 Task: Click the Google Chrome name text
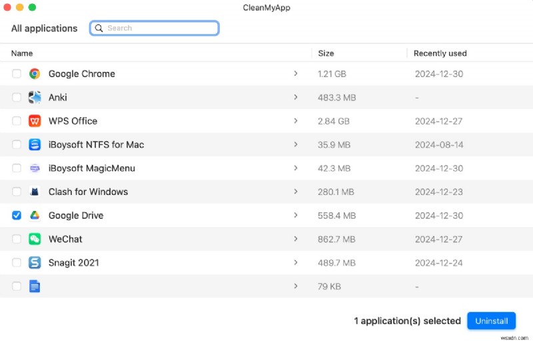pyautogui.click(x=81, y=74)
